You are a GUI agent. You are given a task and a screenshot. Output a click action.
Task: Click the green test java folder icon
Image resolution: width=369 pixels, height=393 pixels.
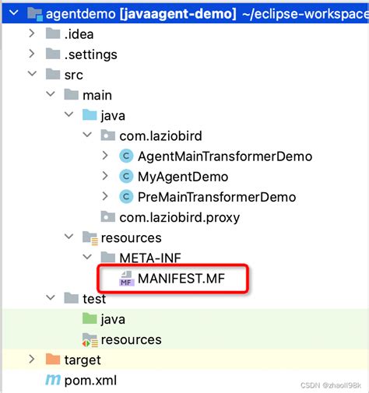tap(90, 318)
